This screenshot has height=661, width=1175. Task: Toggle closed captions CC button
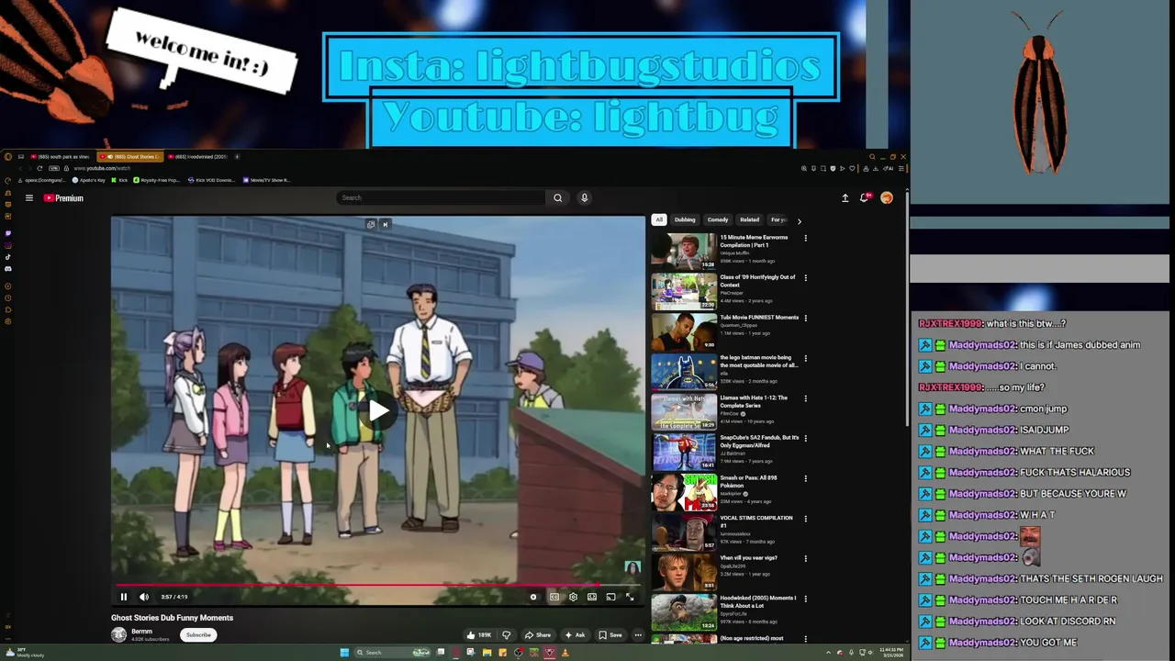(554, 597)
